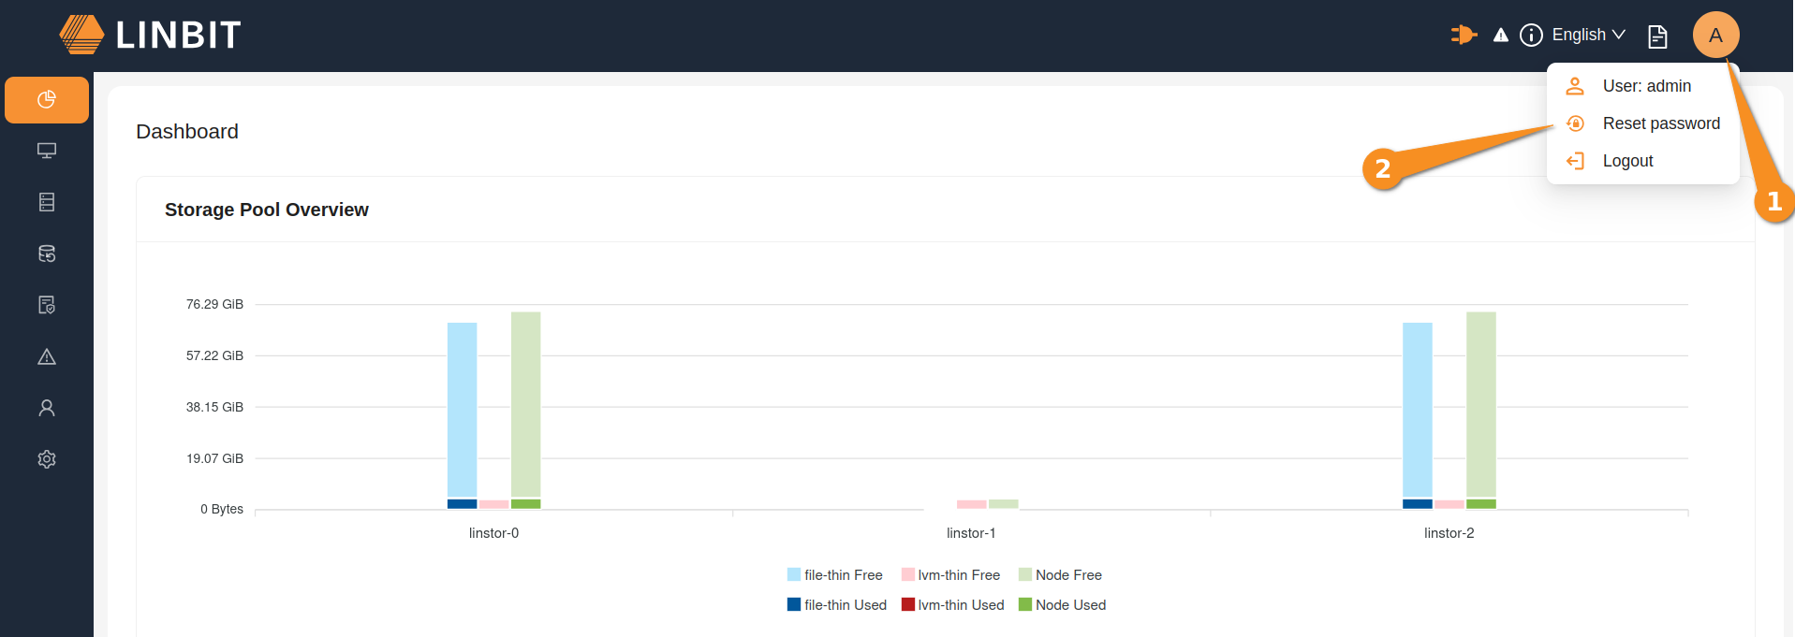The height and width of the screenshot is (637, 1795).
Task: Click the 38.15 GiB axis value
Action: (x=214, y=407)
